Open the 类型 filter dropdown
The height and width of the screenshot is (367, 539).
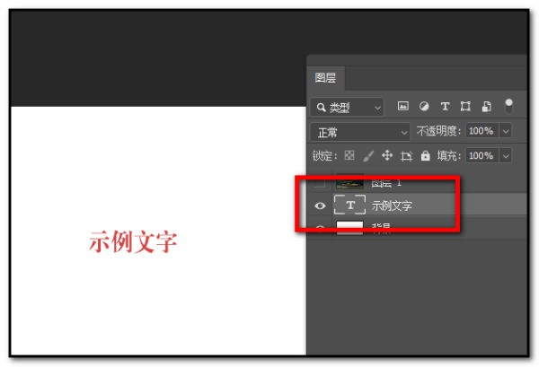[x=347, y=108]
